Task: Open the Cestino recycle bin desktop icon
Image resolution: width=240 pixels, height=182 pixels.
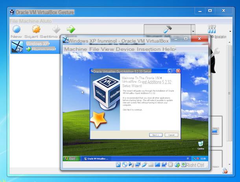Action: click(x=201, y=145)
